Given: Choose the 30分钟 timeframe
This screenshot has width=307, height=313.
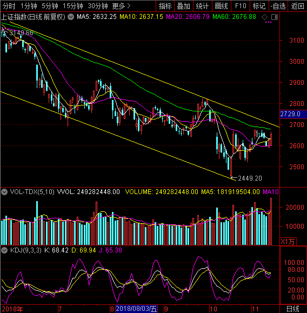Looking at the screenshot, I should pos(98,6).
